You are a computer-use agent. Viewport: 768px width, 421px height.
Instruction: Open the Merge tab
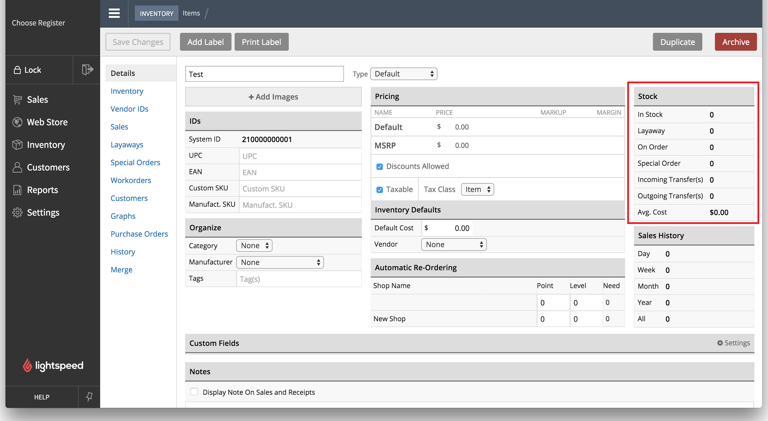click(122, 269)
